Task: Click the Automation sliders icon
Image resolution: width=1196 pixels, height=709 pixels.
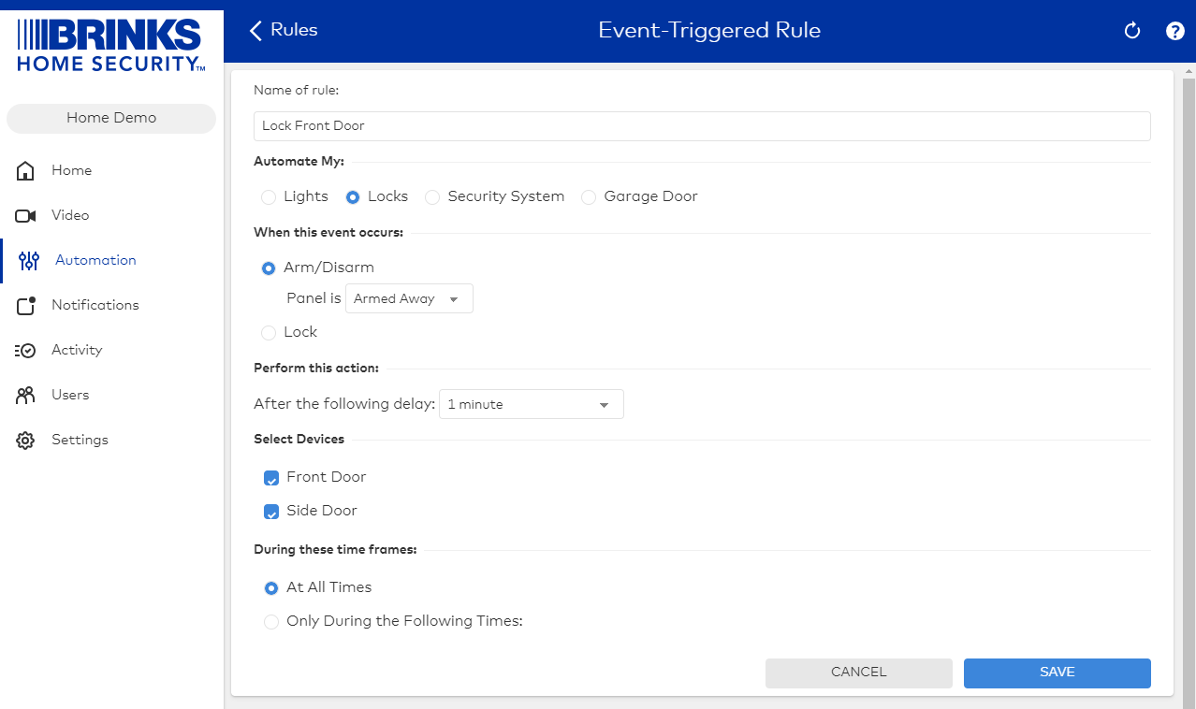Action: pyautogui.click(x=29, y=260)
